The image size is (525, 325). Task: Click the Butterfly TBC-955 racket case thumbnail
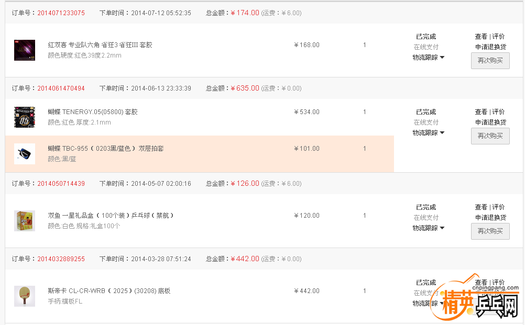pos(25,154)
